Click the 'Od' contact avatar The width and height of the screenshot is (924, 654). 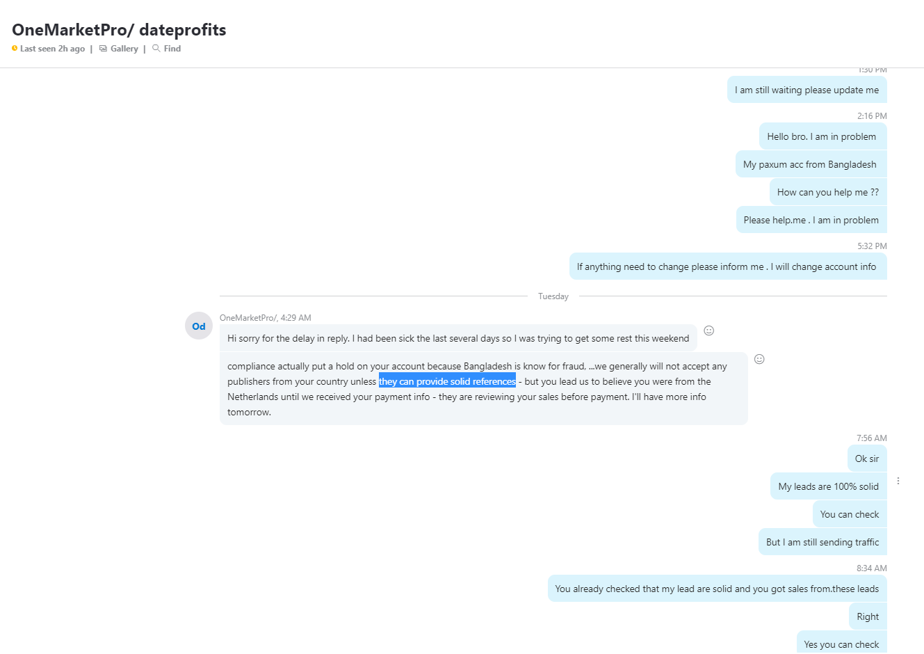pyautogui.click(x=199, y=326)
